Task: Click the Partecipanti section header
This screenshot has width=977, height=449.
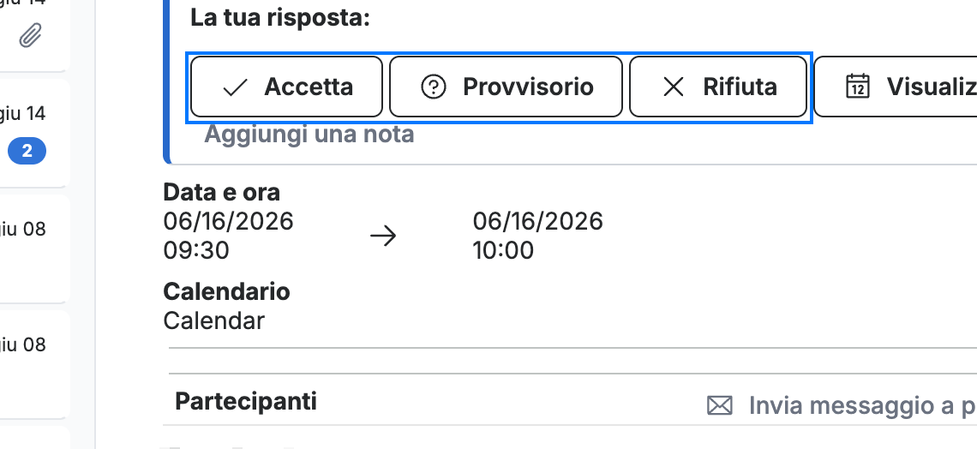Action: click(x=245, y=401)
